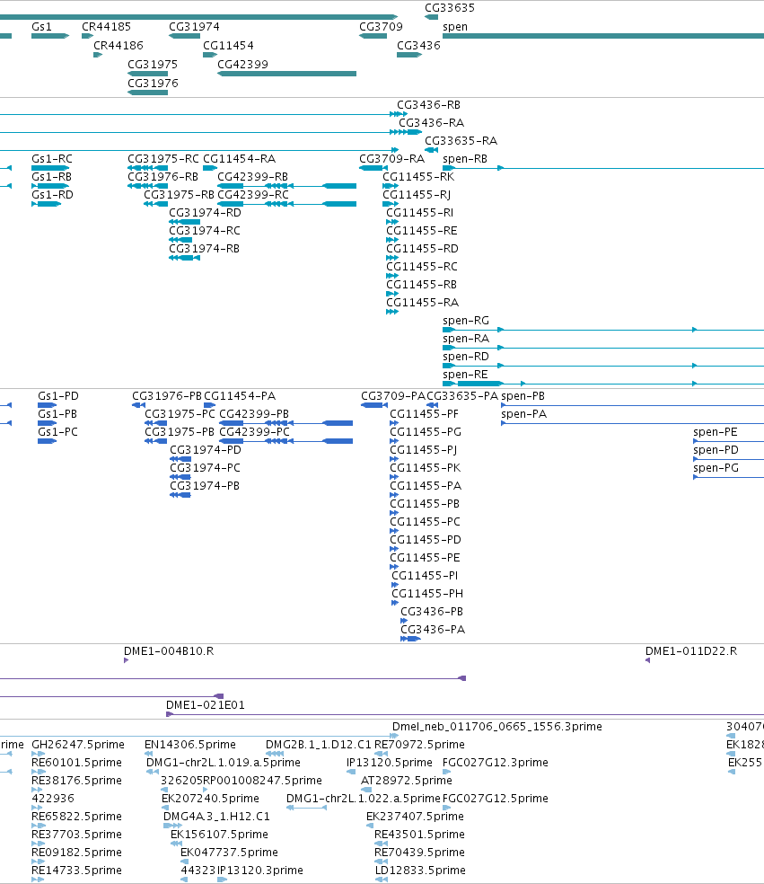This screenshot has width=764, height=884.
Task: Click transcript CG42399-RC label
Action: coord(253,195)
